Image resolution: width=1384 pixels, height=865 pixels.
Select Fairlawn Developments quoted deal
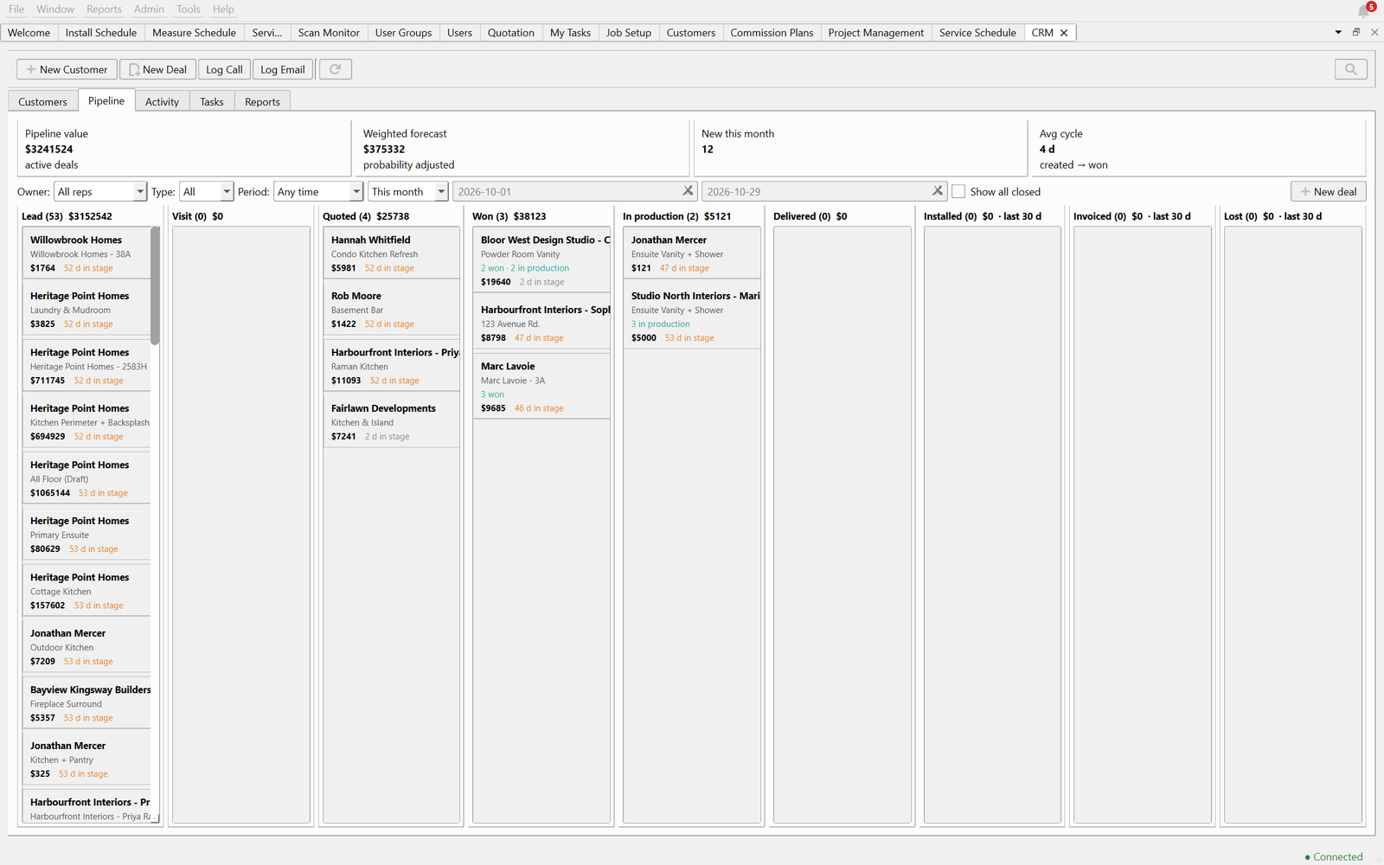coord(392,422)
